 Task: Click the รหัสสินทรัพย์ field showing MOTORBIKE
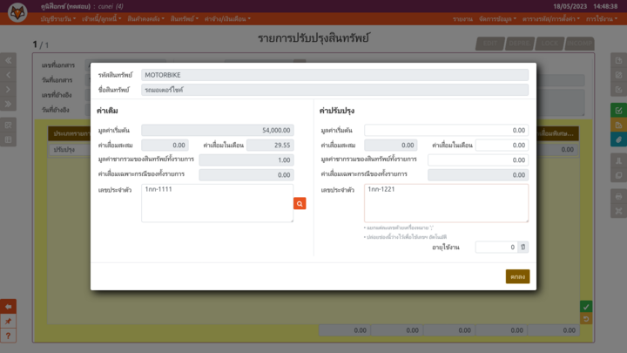pos(334,75)
